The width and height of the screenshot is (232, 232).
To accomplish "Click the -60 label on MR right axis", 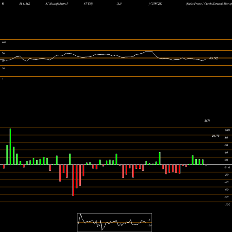I will point(226,190).
